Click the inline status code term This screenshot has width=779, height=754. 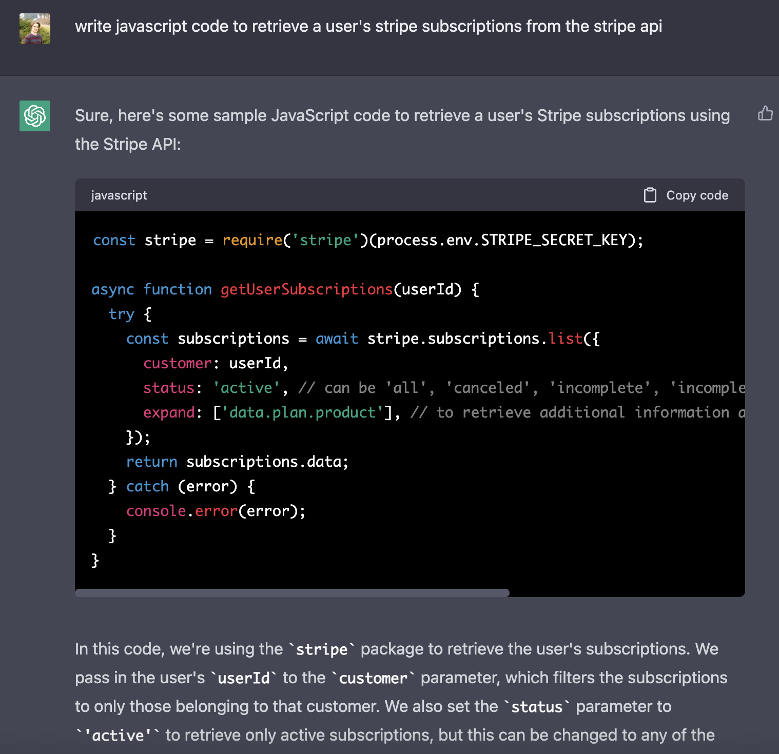pyautogui.click(x=537, y=707)
